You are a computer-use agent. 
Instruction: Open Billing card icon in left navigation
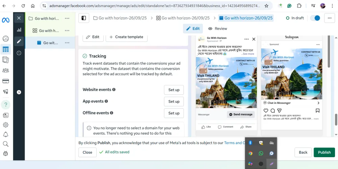click(x=5, y=81)
